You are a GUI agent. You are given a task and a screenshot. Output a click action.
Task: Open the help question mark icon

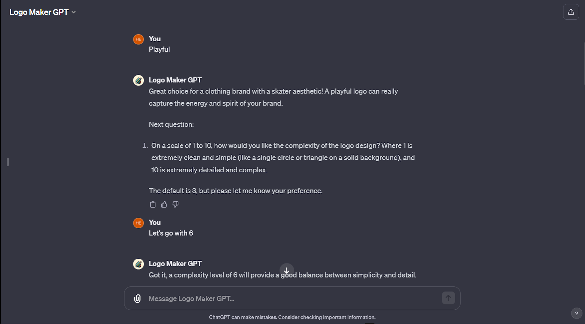click(x=577, y=313)
